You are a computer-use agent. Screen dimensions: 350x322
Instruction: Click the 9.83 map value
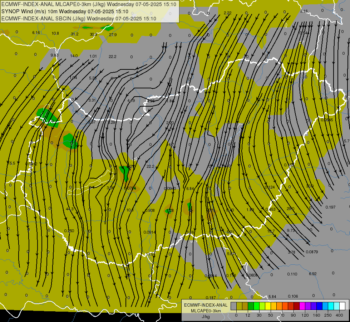pos(54,55)
